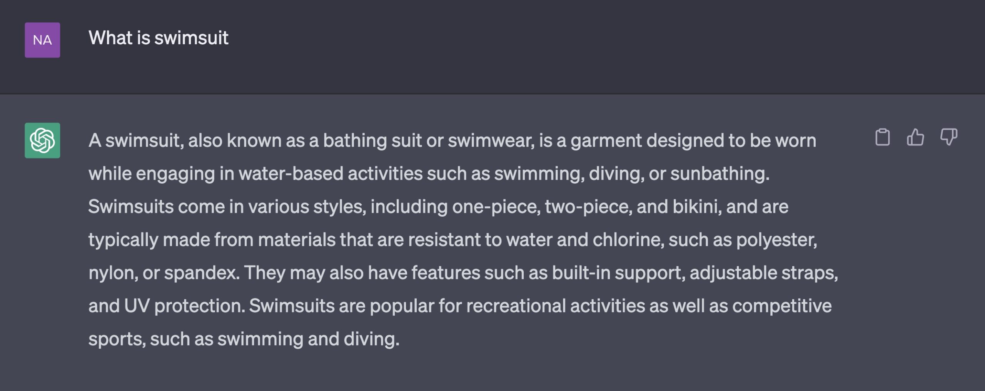Select the prompt text 'What is swimsuit'
Image resolution: width=985 pixels, height=391 pixels.
[x=159, y=38]
